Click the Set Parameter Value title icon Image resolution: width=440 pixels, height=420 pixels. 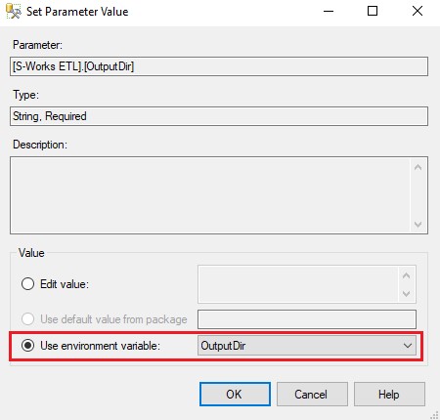tap(13, 12)
